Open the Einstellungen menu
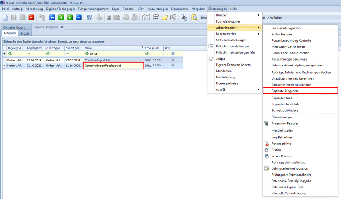The height and width of the screenshot is (199, 341). tap(217, 9)
